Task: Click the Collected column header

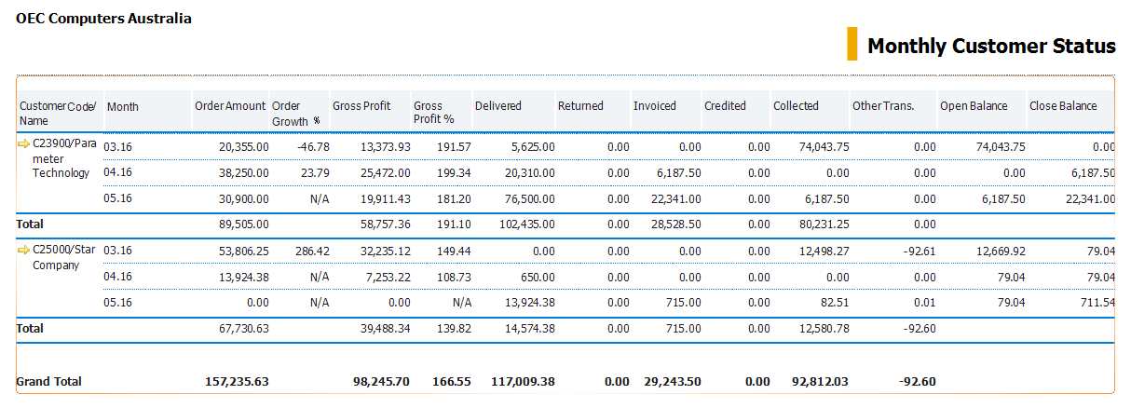Action: [796, 106]
